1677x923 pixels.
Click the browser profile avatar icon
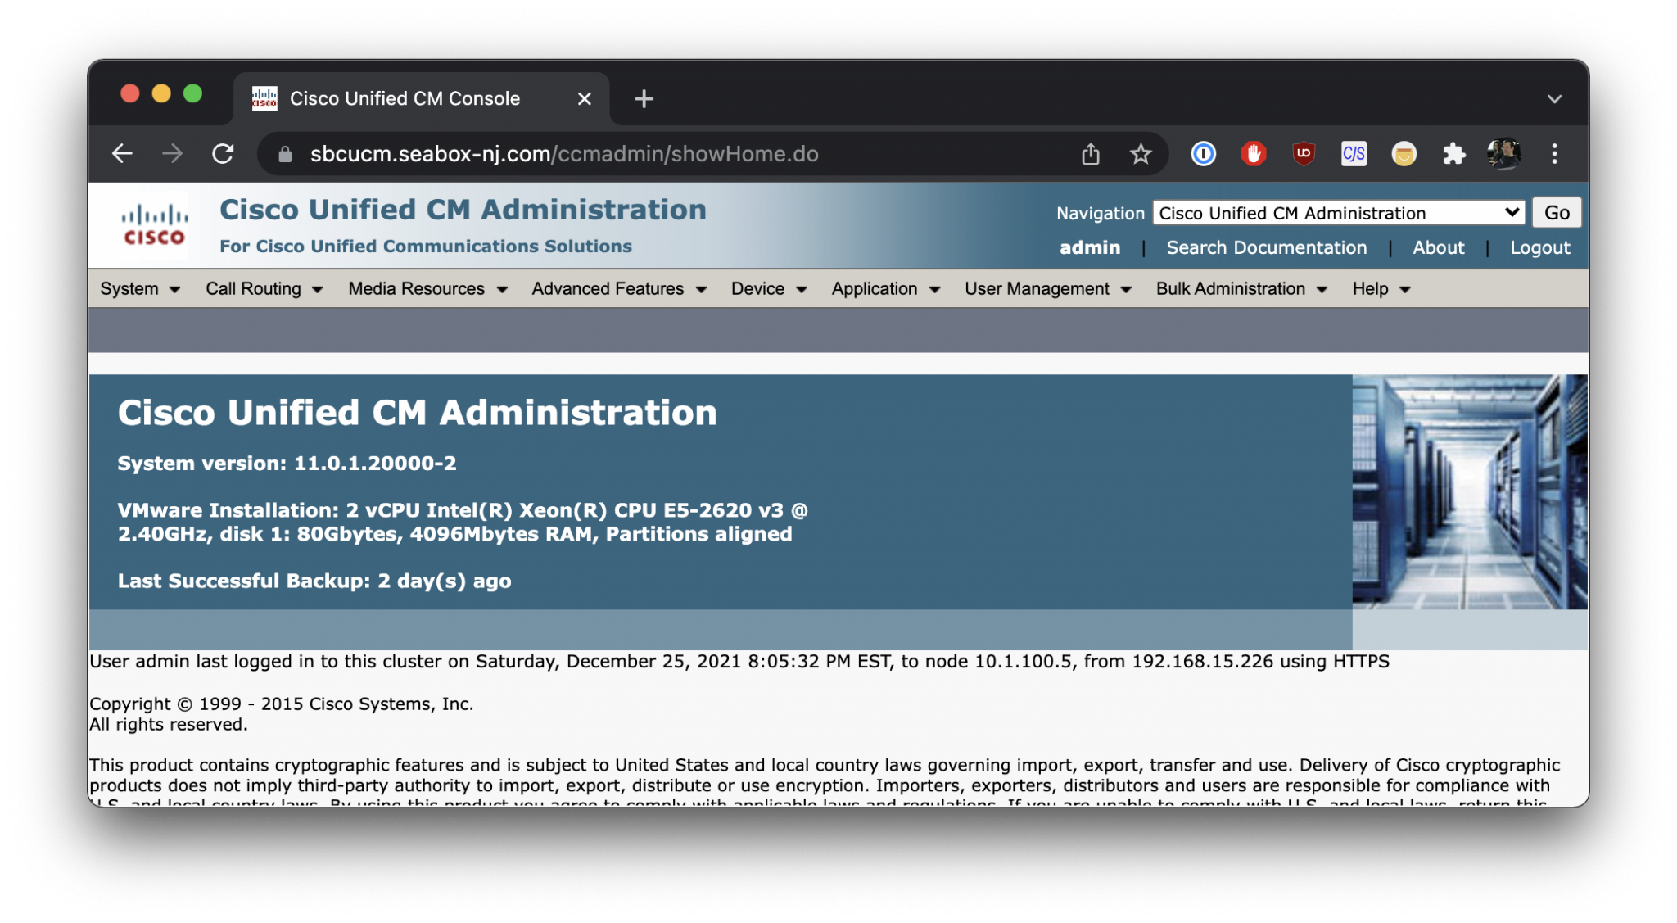click(x=1504, y=153)
